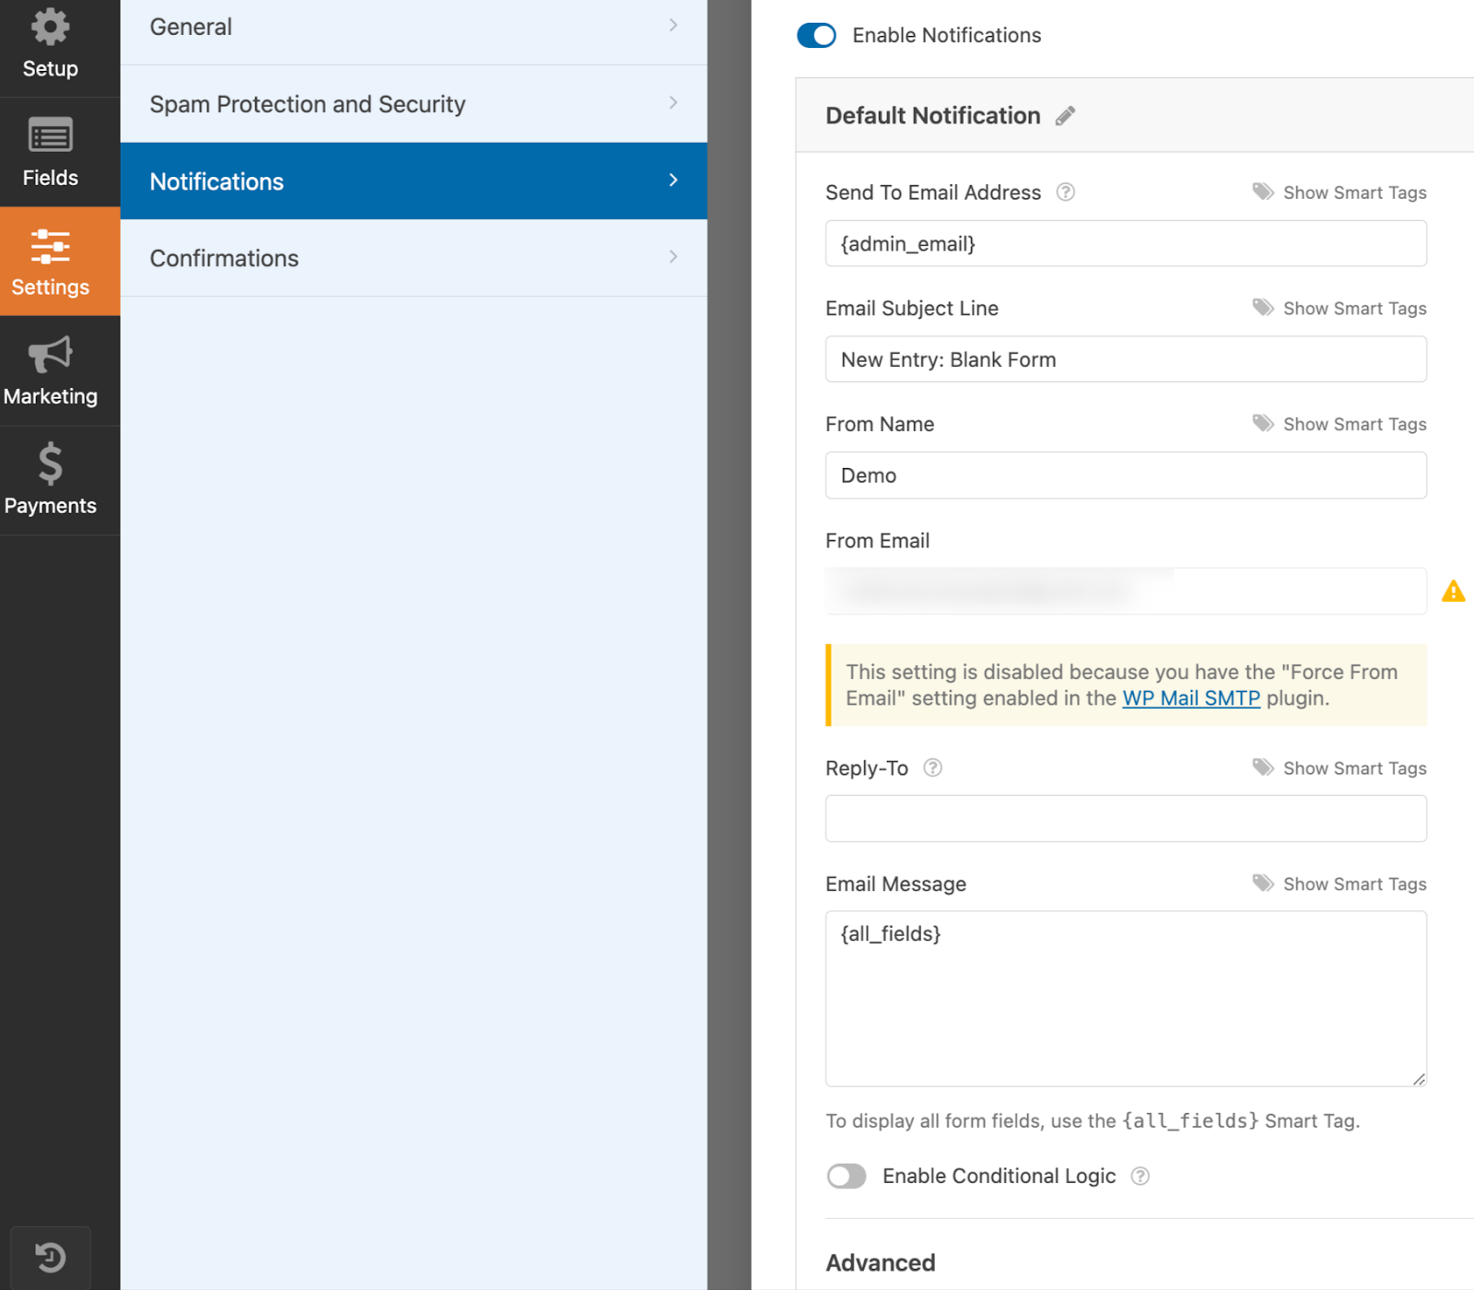The height and width of the screenshot is (1290, 1474).
Task: Open the Setup gear icon
Action: [x=50, y=27]
